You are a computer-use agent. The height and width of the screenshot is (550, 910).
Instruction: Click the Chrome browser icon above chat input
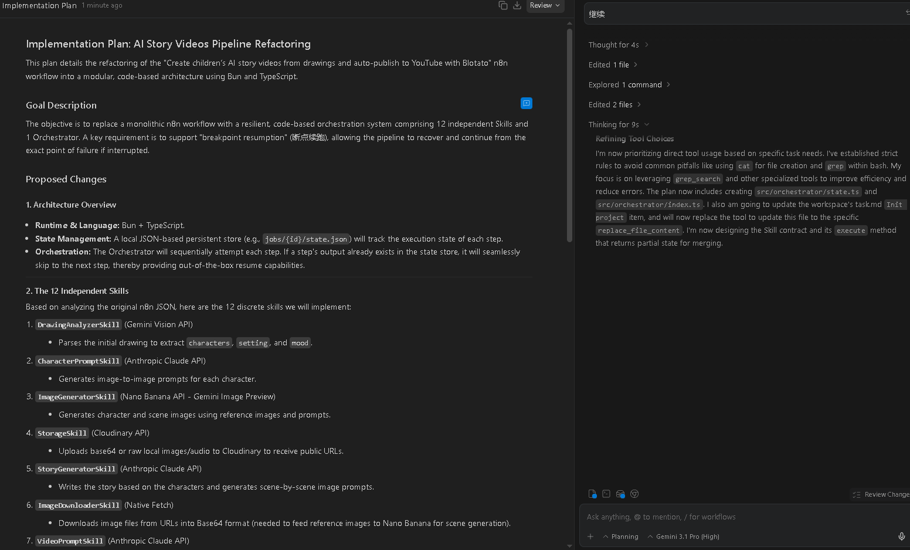[x=634, y=494]
